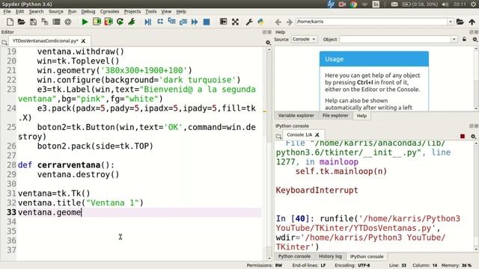Open the PYTHONPATH manager Python icon
479x269 pixels.
tap(260, 22)
